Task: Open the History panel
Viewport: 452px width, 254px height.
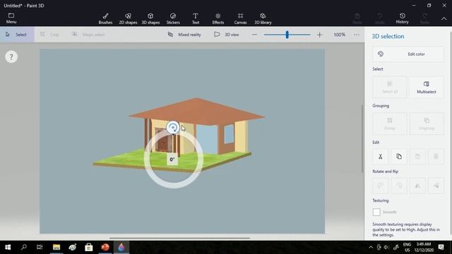Action: [x=402, y=18]
